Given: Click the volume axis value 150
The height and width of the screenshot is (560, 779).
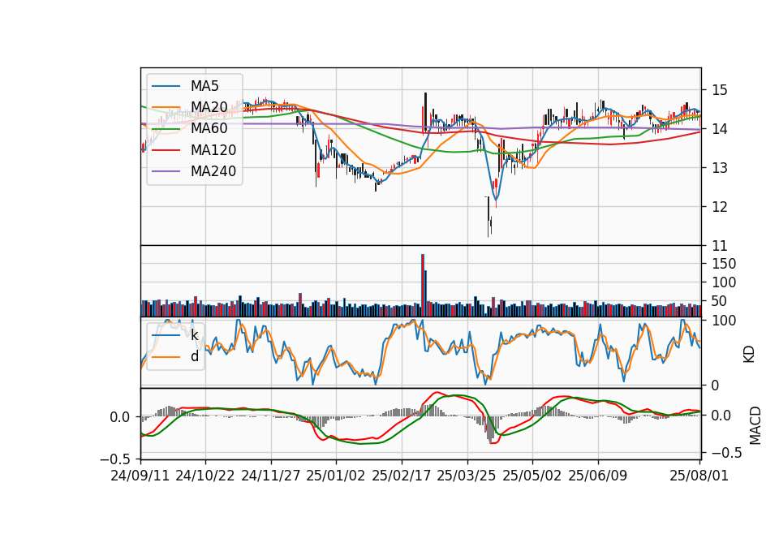Looking at the screenshot, I should pyautogui.click(x=724, y=264).
